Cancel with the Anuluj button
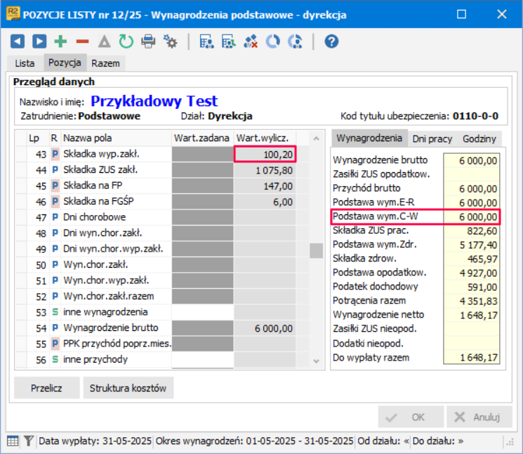The image size is (523, 454). coord(479,417)
